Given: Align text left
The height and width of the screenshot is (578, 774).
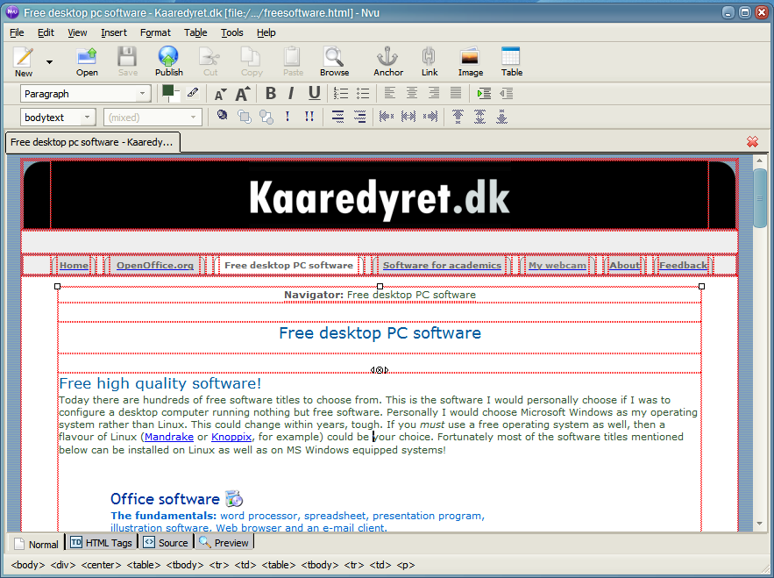Looking at the screenshot, I should pos(389,93).
